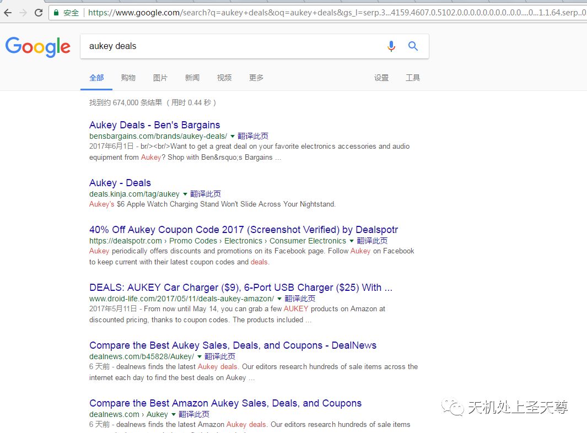
Task: Click the browser forward arrow
Action: tap(23, 13)
